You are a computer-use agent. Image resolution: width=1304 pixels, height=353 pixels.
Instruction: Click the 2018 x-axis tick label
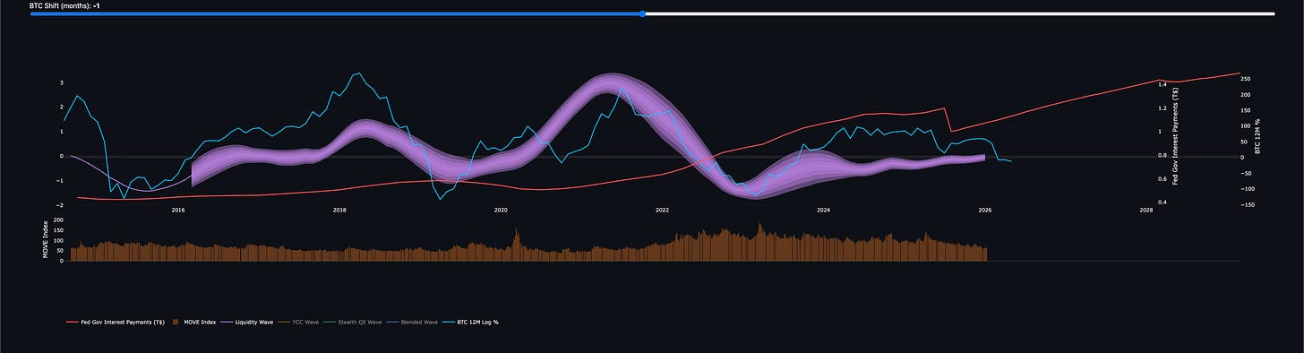click(339, 211)
